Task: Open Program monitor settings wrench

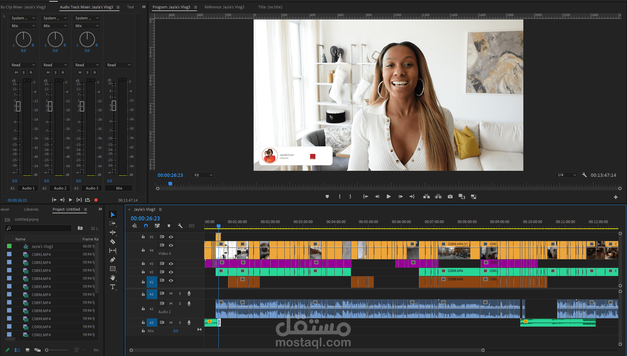Action: 584,175
